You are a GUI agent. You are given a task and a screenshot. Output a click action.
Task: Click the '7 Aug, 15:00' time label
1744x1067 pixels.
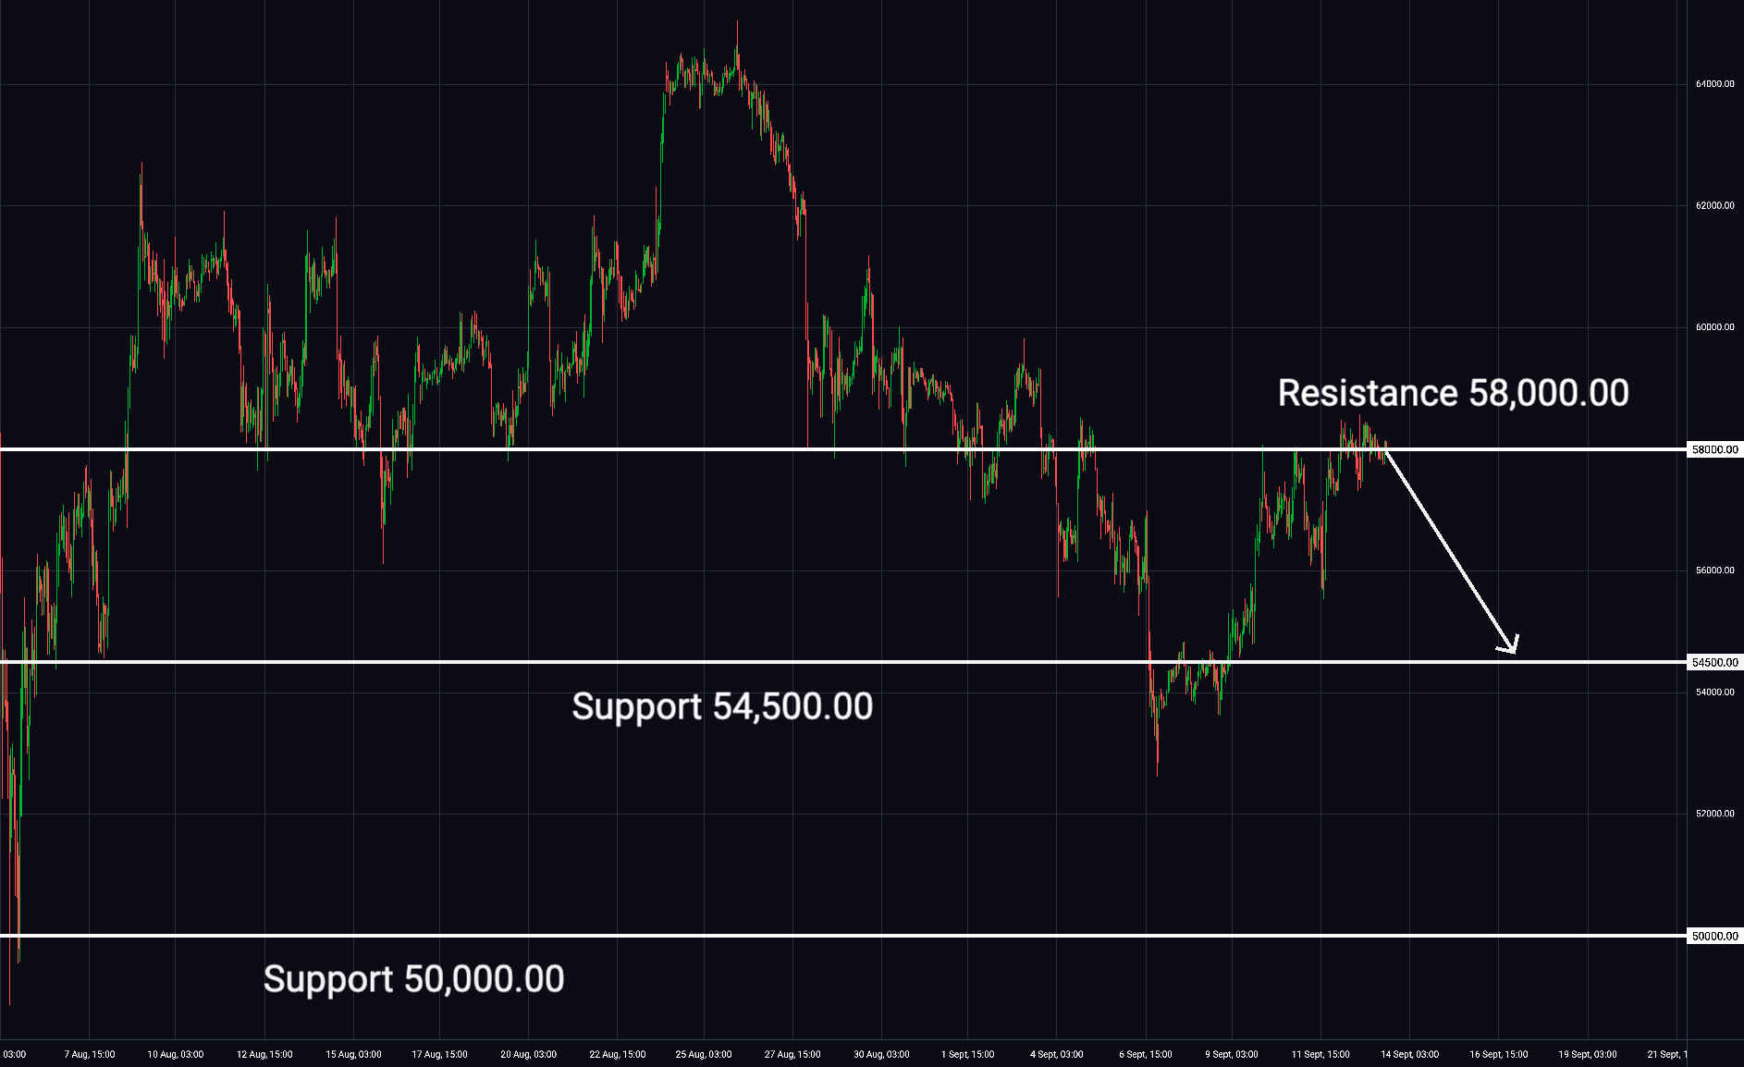click(x=90, y=1054)
